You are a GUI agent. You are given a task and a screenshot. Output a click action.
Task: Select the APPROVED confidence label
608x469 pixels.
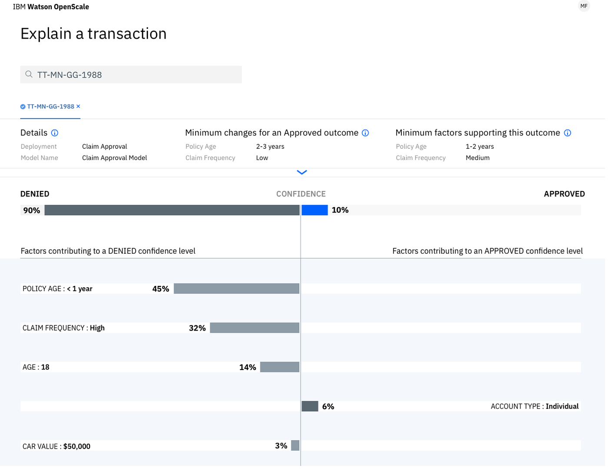[564, 194]
